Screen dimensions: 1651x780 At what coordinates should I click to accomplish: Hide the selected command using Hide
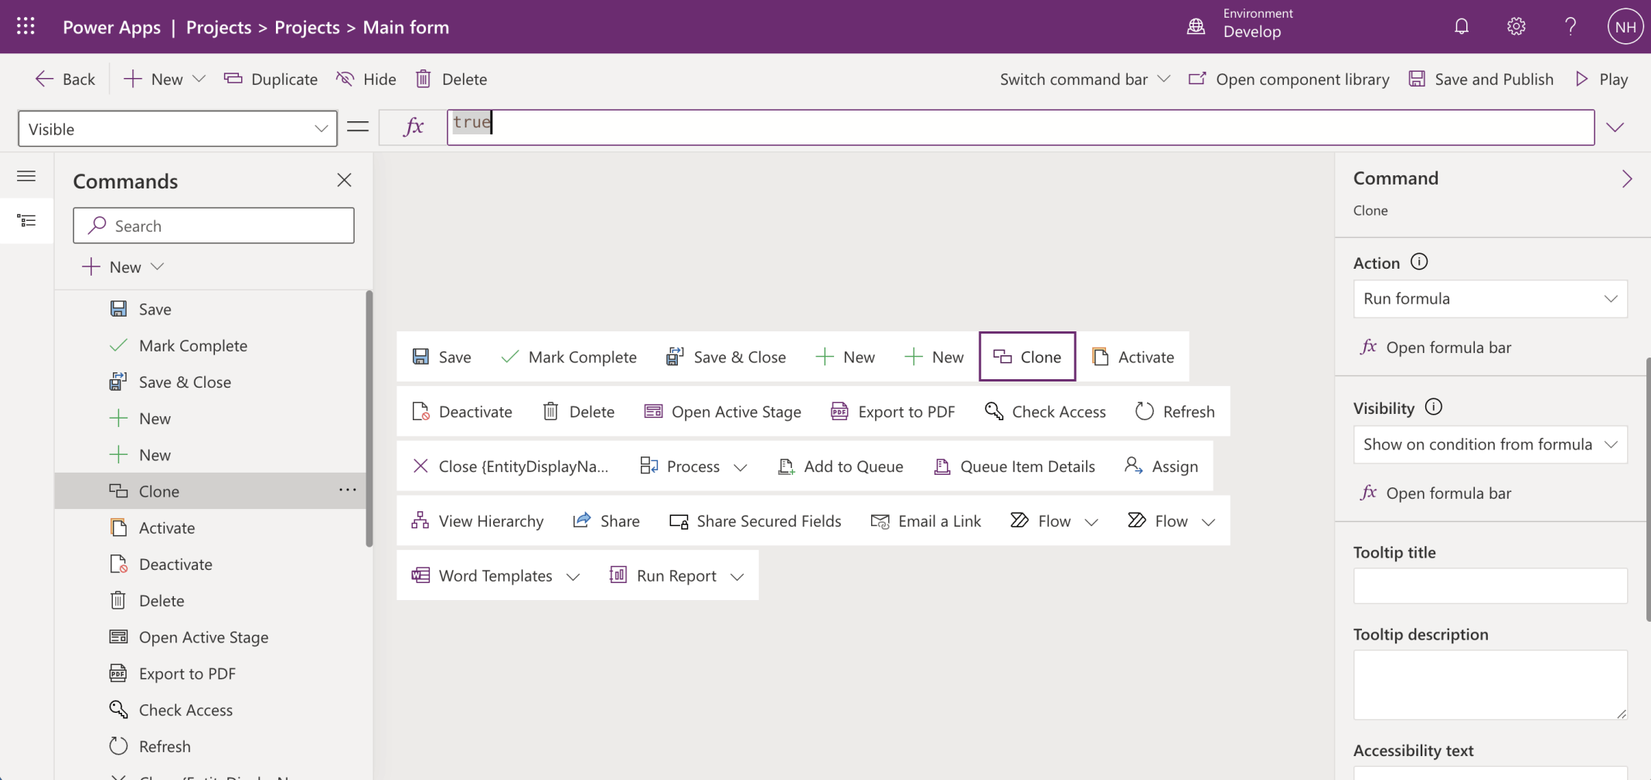tap(366, 80)
